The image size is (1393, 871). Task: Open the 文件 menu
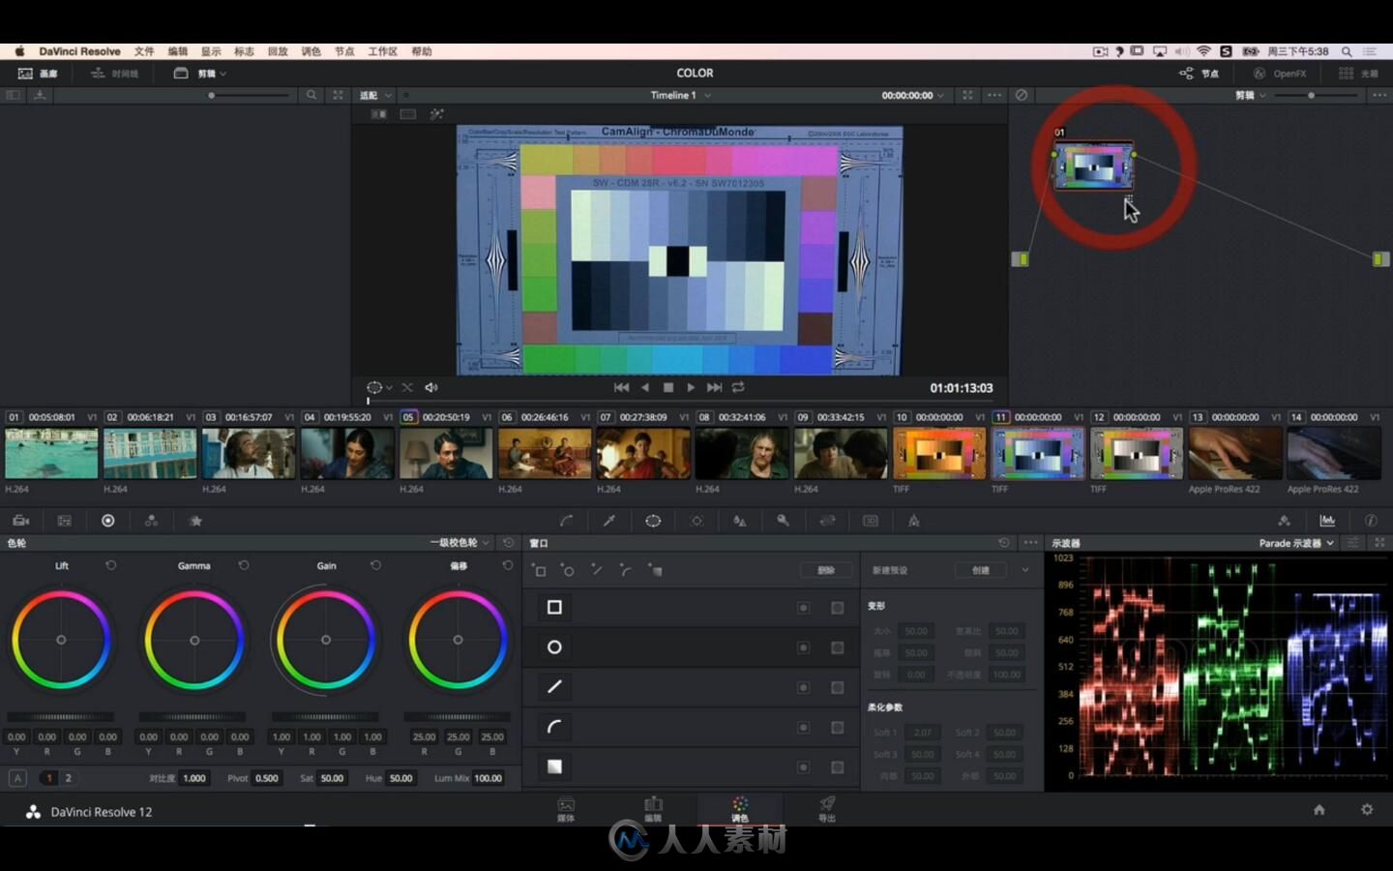(144, 51)
